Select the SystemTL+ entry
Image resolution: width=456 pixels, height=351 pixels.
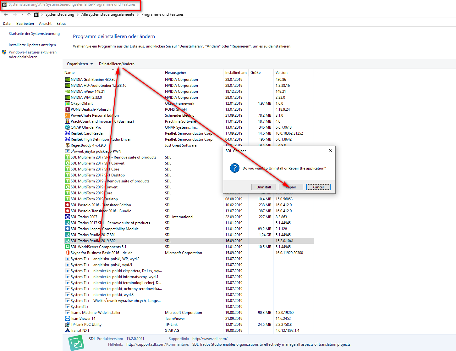189,307
